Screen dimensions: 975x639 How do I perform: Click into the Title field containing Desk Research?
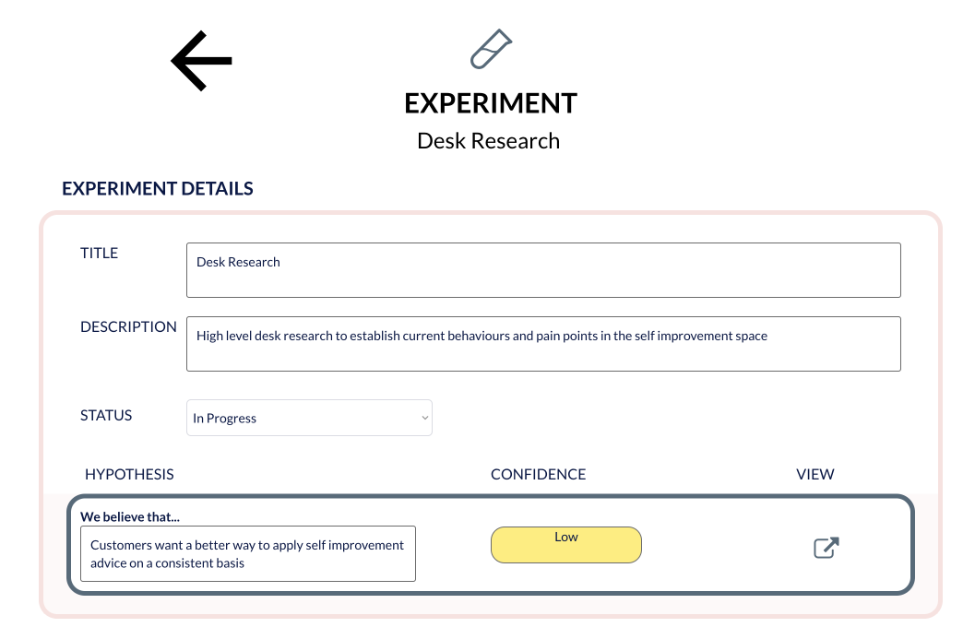(x=543, y=270)
